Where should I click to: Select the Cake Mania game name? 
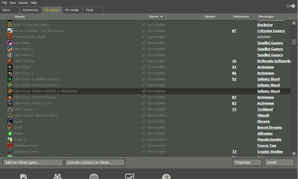pos(21,43)
